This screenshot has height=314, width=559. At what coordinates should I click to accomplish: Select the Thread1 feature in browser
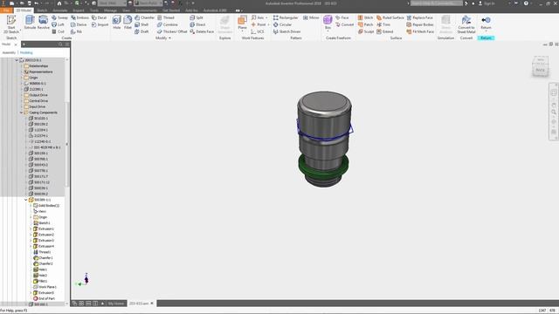(x=42, y=252)
